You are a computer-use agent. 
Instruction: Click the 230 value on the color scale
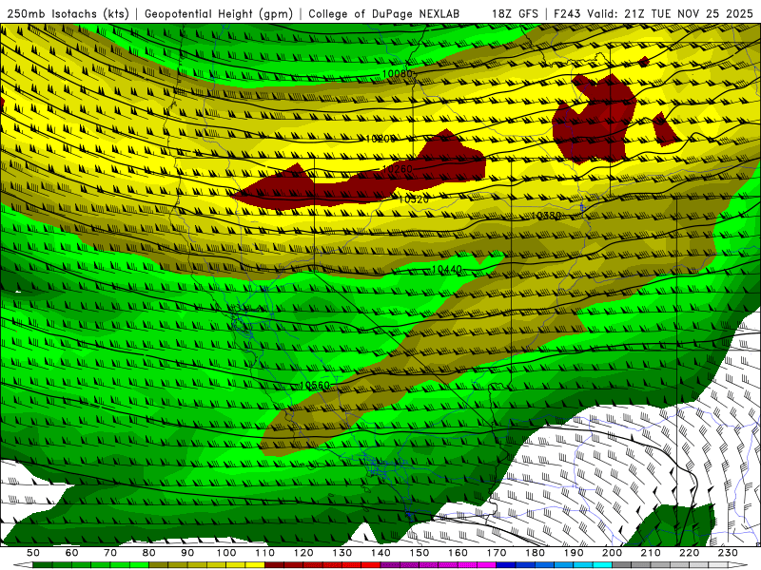728,553
